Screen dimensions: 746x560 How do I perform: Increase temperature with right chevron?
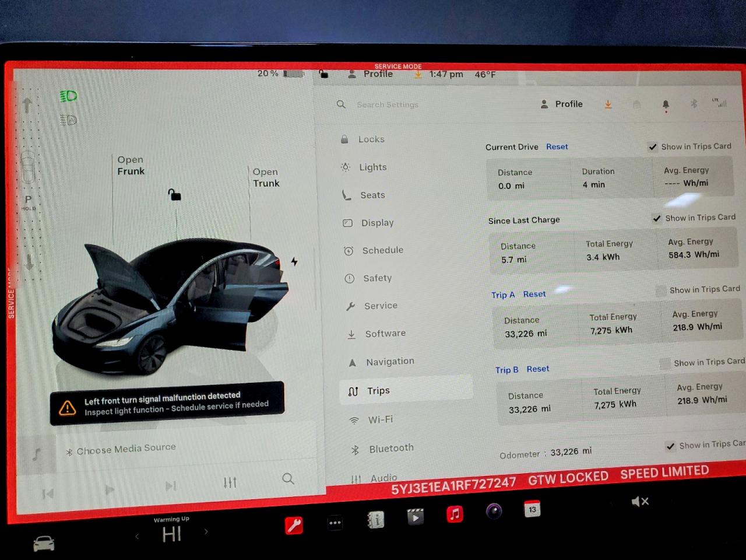click(206, 531)
